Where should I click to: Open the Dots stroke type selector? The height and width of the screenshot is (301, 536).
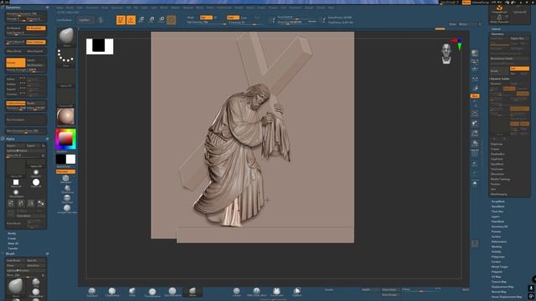pyautogui.click(x=66, y=57)
